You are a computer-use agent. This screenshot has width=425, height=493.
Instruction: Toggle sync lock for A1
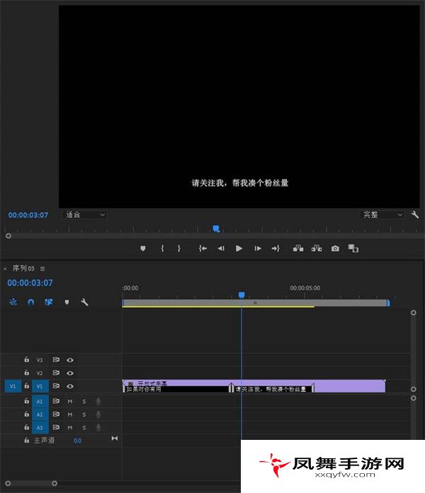point(56,401)
